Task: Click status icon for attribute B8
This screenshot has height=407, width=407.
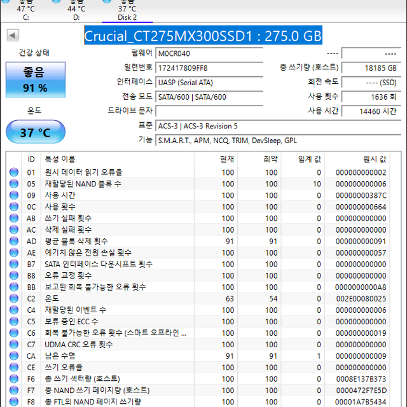Action: tap(14, 275)
